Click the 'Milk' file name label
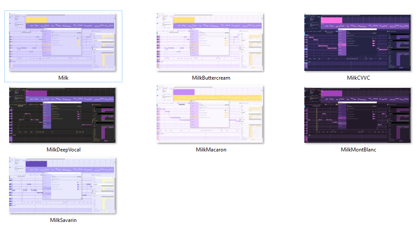418x235 pixels. point(64,78)
